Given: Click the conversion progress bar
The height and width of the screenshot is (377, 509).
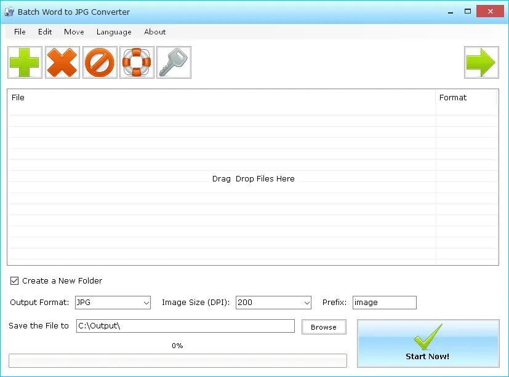Looking at the screenshot, I should pyautogui.click(x=178, y=361).
